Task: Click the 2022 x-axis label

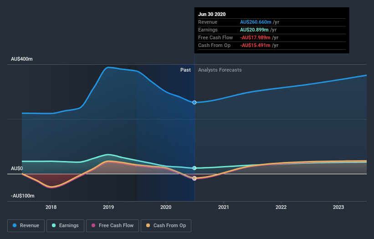Action: tap(281, 207)
